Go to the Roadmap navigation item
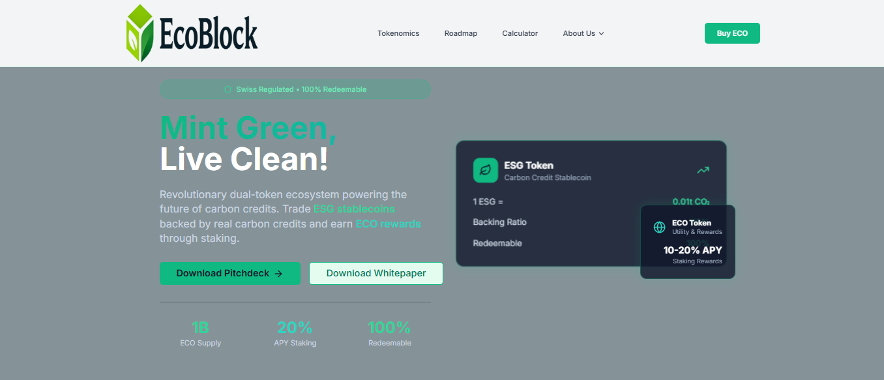Image resolution: width=884 pixels, height=380 pixels. pyautogui.click(x=461, y=33)
